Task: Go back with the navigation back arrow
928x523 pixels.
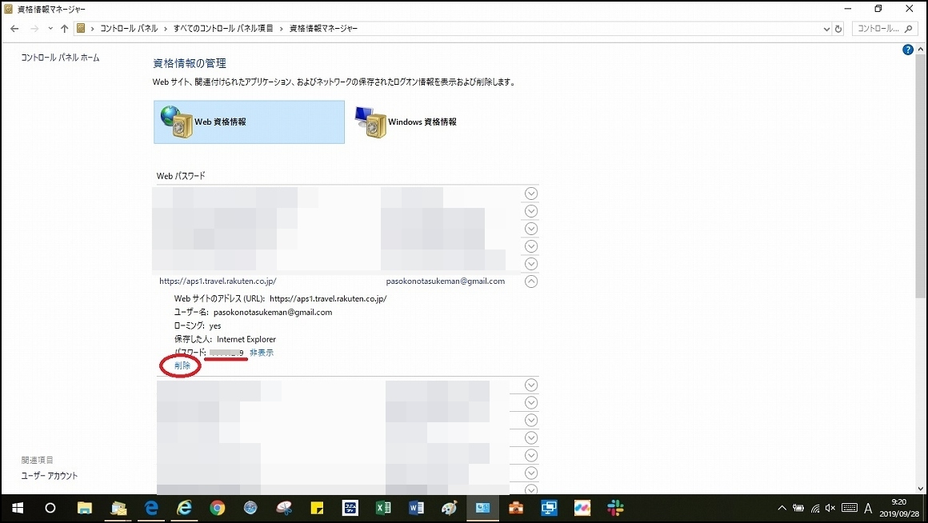Action: (14, 29)
